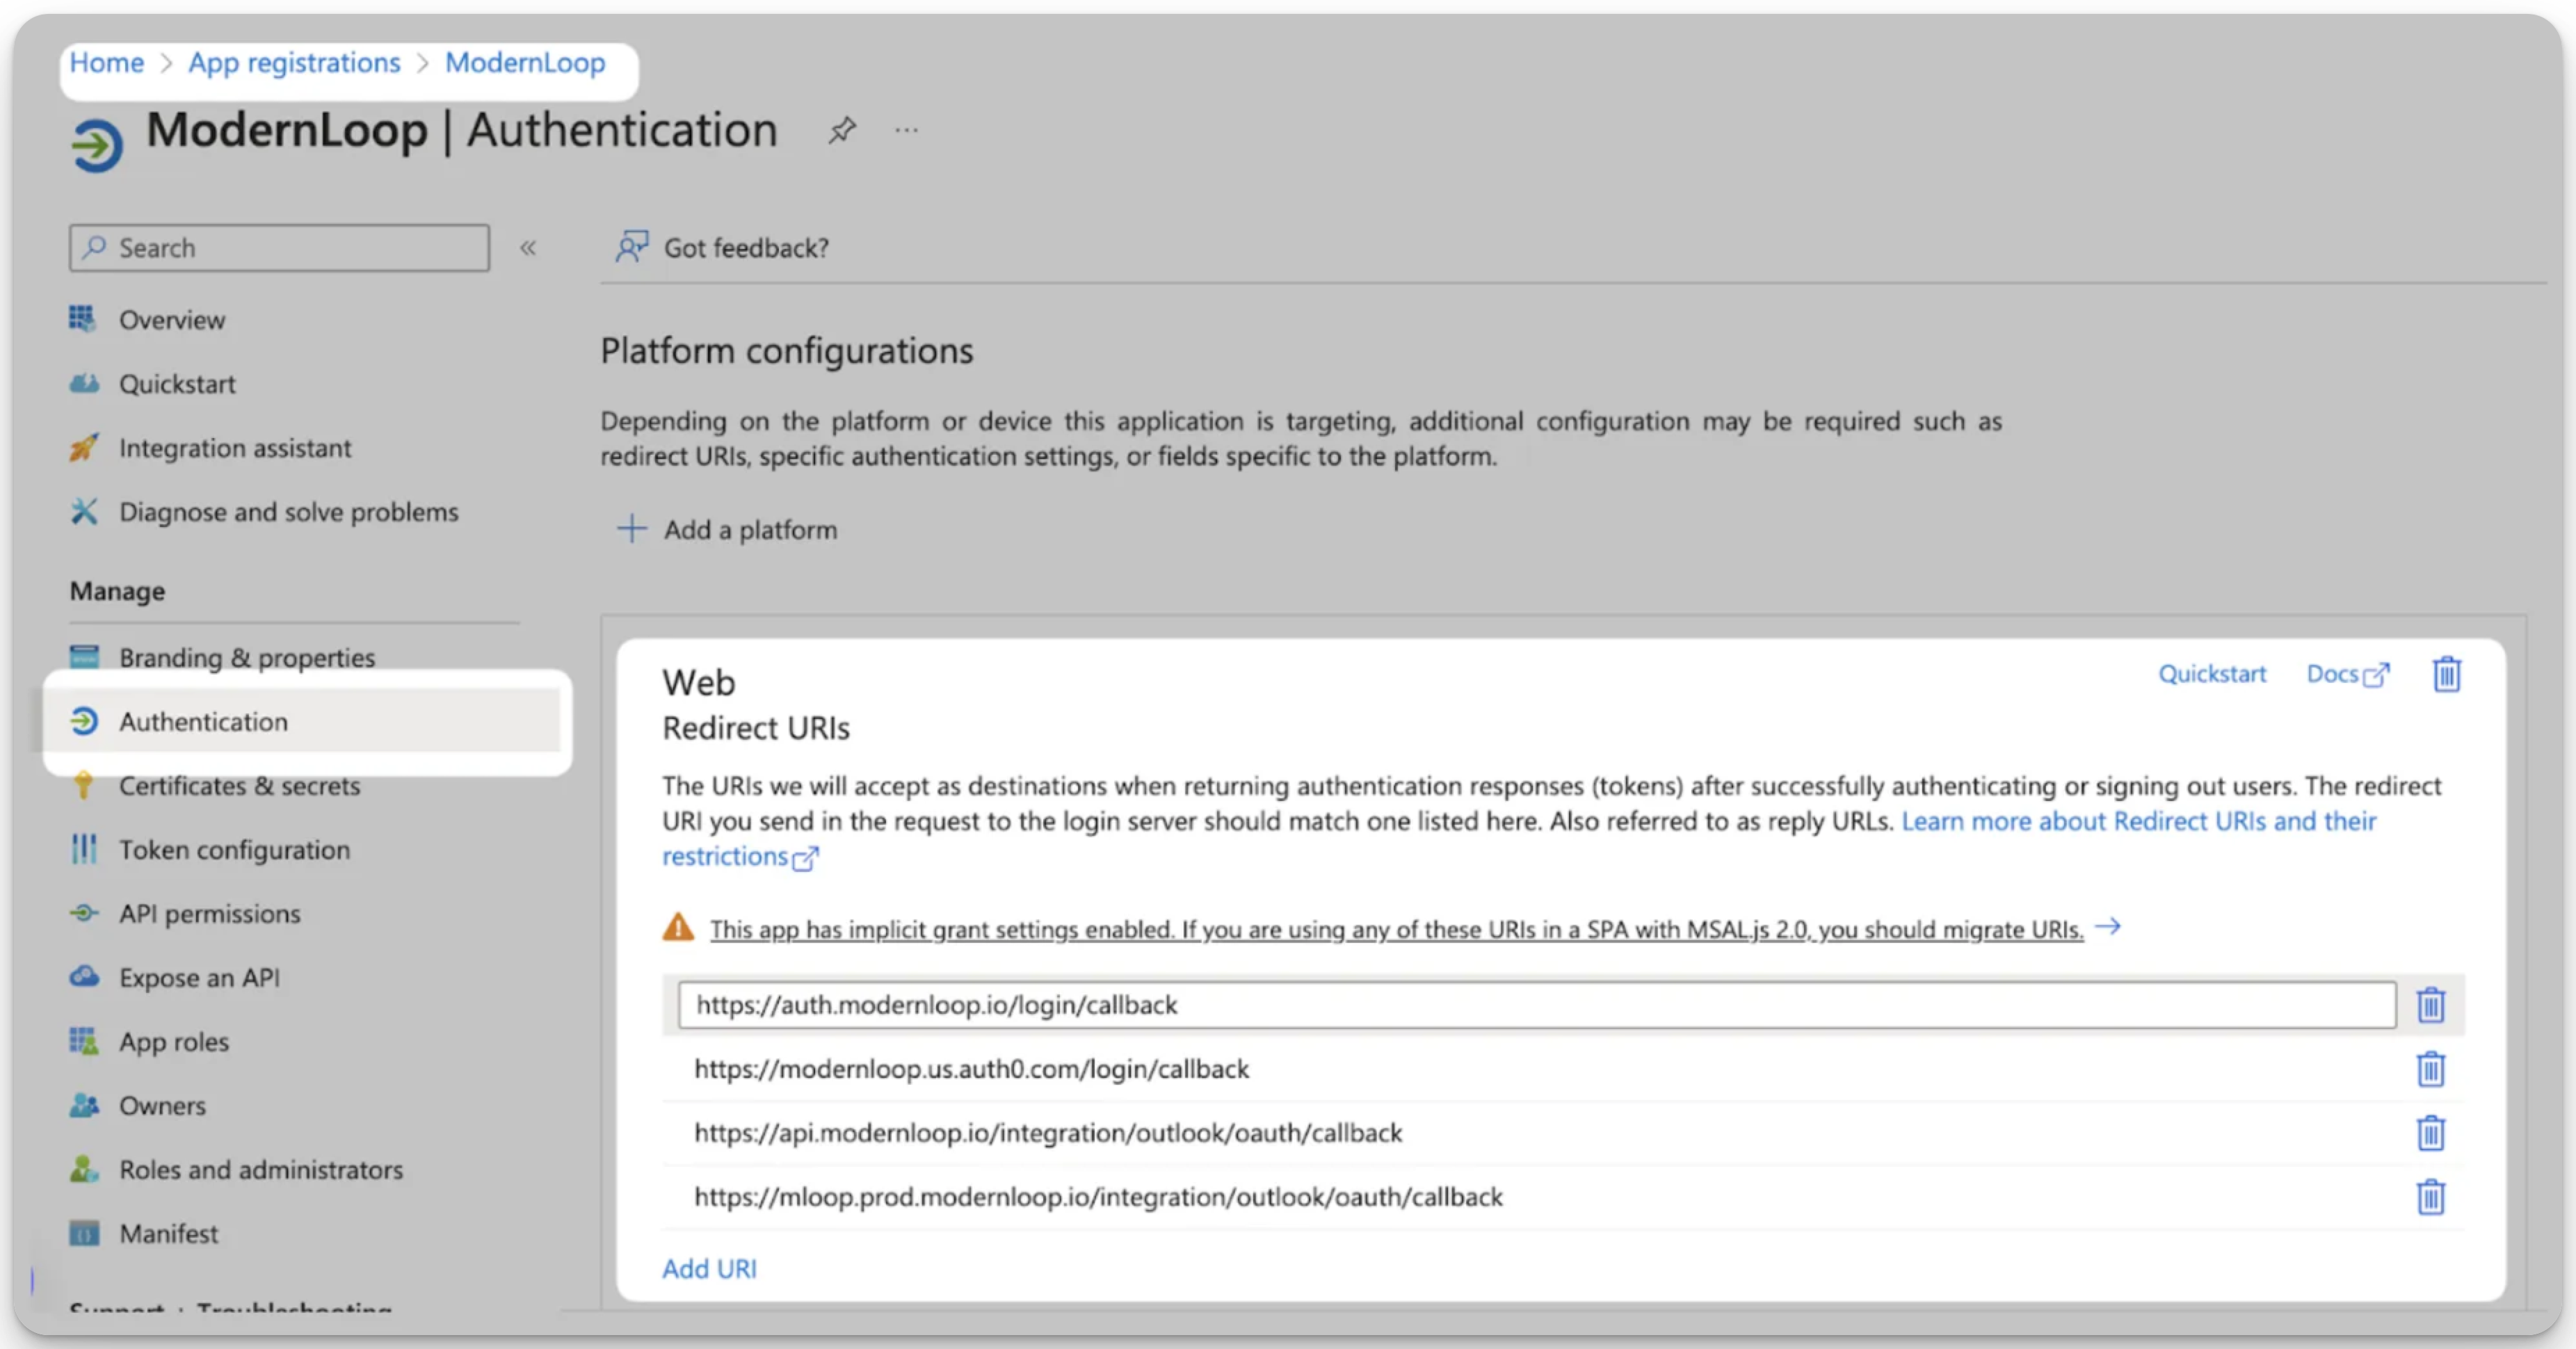Viewport: 2576px width, 1349px height.
Task: Open Manifest page
Action: (x=168, y=1234)
